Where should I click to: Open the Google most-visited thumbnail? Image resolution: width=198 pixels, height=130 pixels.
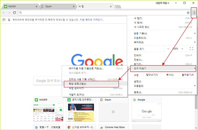[x=146, y=109]
